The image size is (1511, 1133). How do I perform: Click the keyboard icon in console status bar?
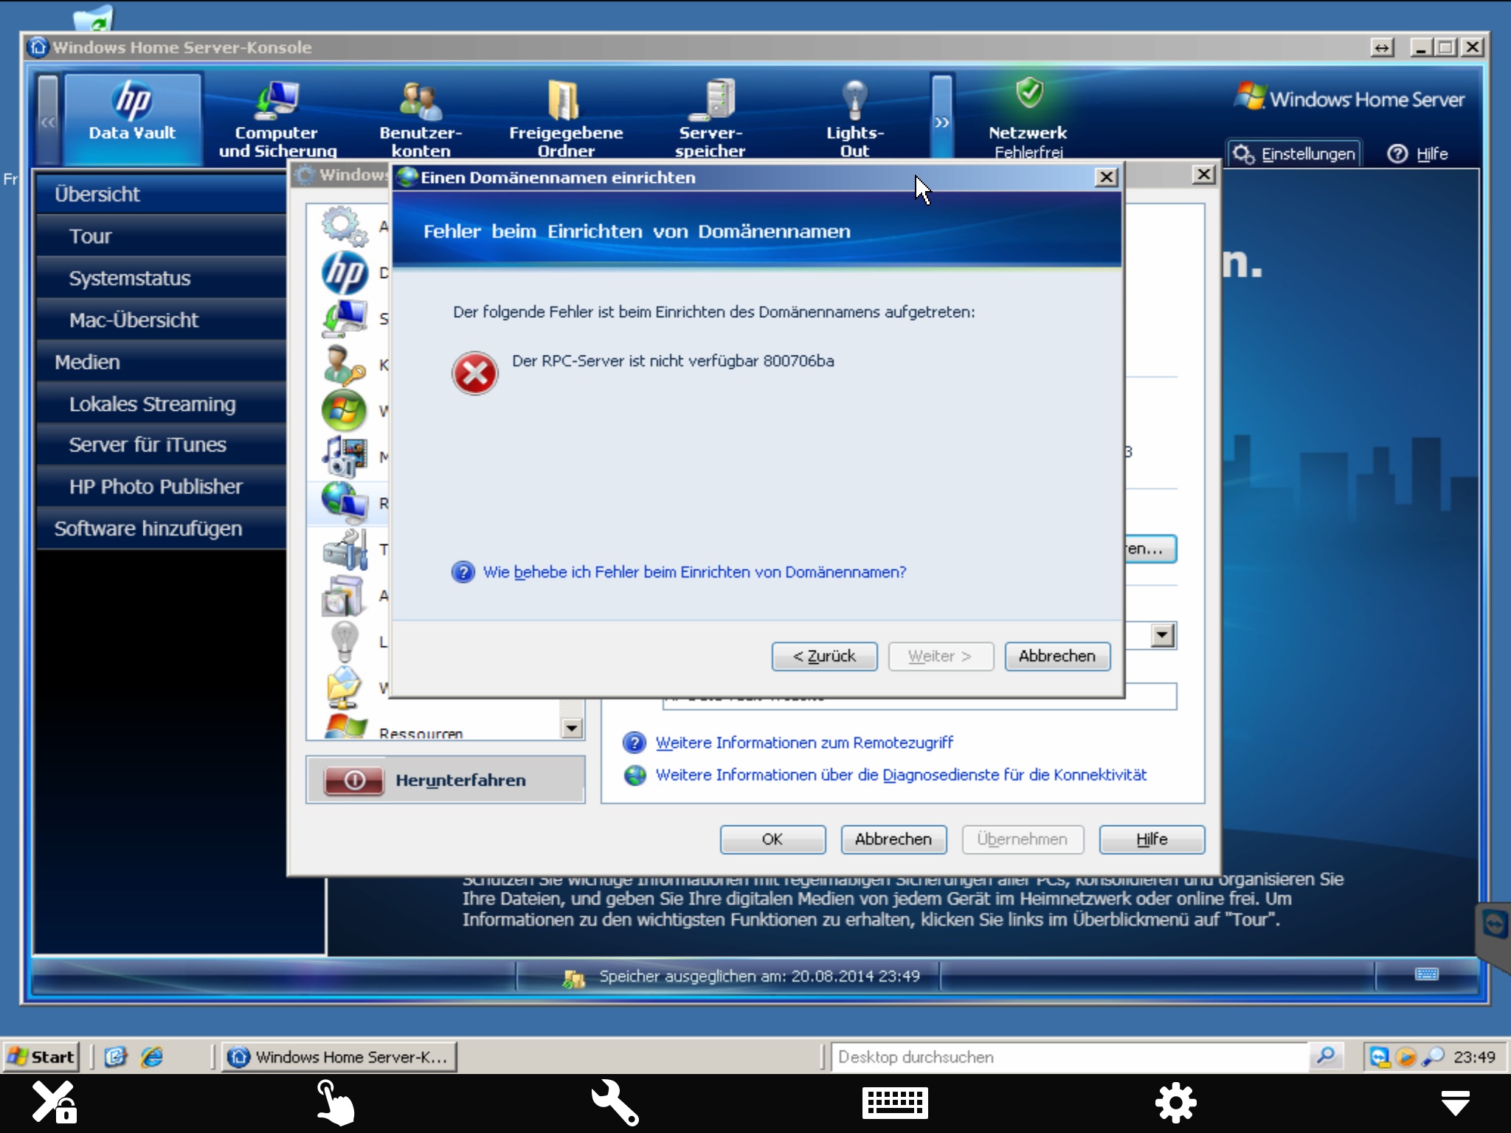coord(1426,974)
